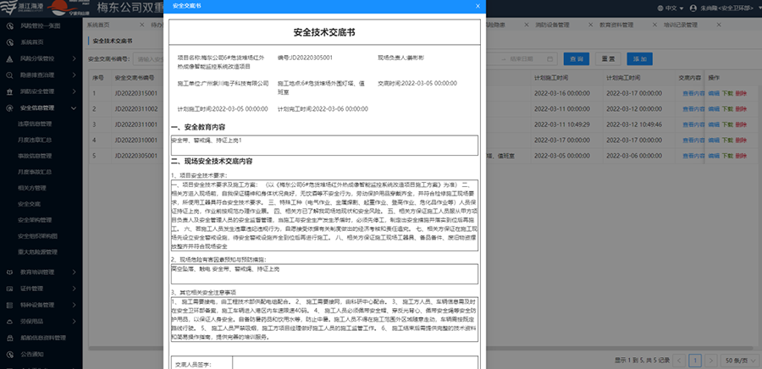This screenshot has width=762, height=369.
Task: Click the 安全交底书编号 search input
Action: [149, 59]
